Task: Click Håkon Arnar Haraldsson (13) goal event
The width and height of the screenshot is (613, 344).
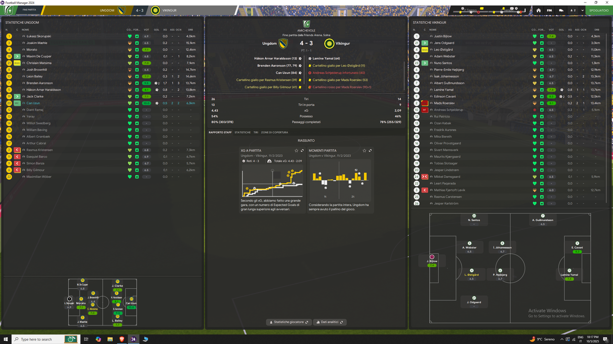Action: pyautogui.click(x=278, y=58)
